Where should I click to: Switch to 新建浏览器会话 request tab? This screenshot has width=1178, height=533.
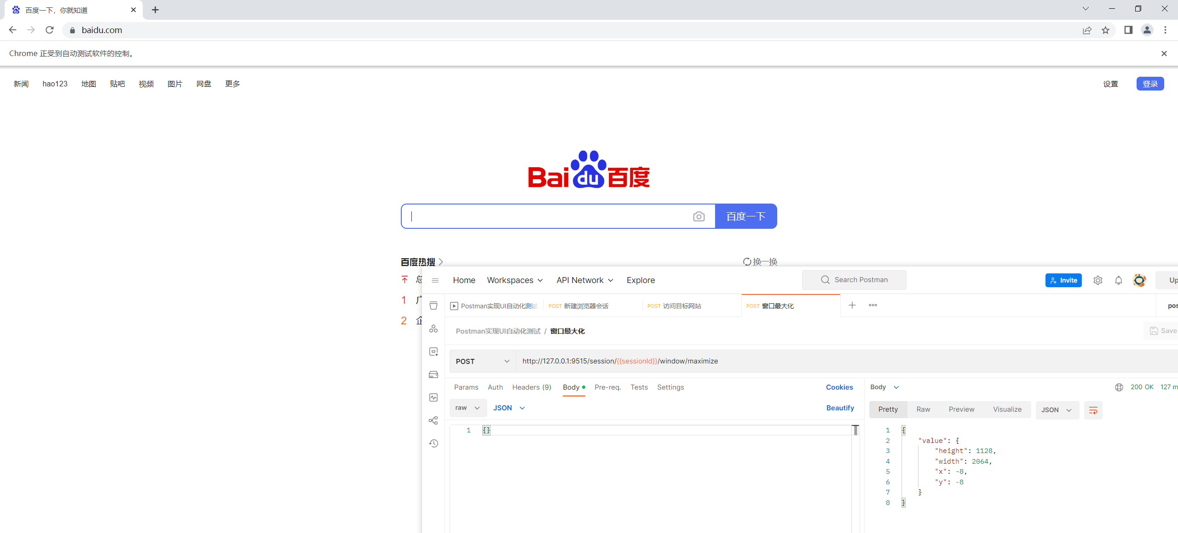(593, 306)
